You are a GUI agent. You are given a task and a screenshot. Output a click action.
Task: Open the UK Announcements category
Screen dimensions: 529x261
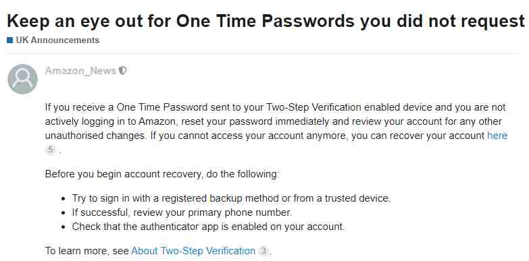click(57, 40)
